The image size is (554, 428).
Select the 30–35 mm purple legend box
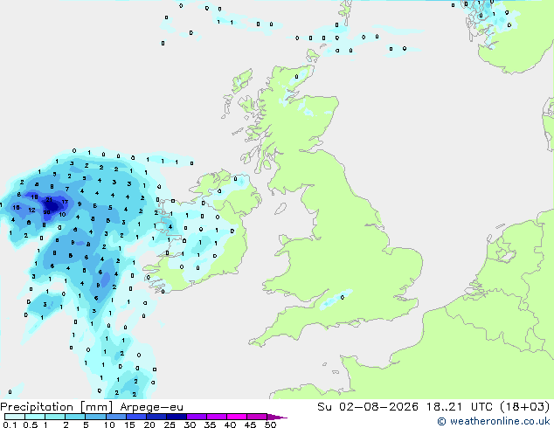point(196,417)
